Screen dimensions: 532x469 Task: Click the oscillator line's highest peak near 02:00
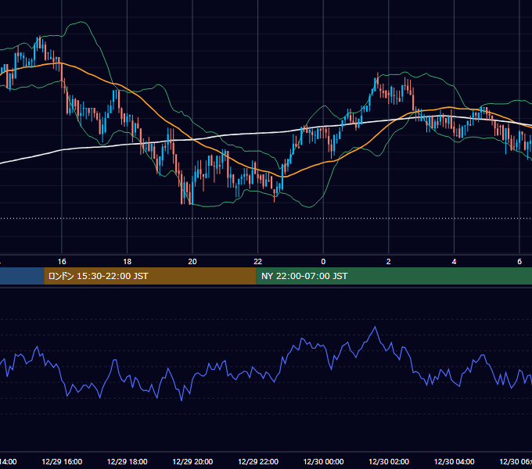click(x=375, y=328)
